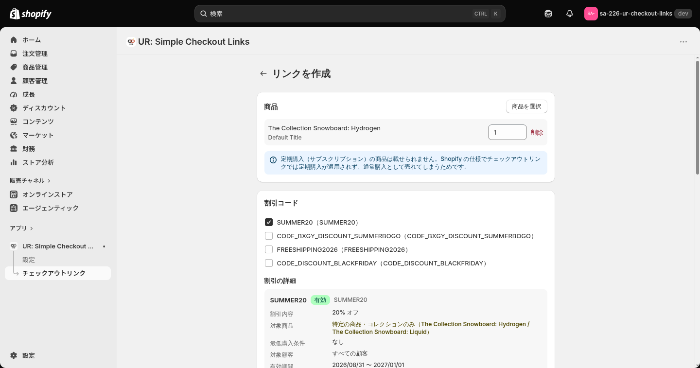
Task: Uncheck the SUMMER20 discount code
Action: pyautogui.click(x=269, y=222)
